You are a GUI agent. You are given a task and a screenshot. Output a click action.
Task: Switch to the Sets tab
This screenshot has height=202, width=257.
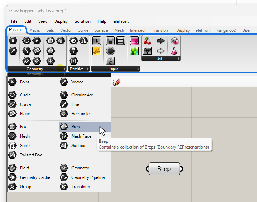(50, 30)
